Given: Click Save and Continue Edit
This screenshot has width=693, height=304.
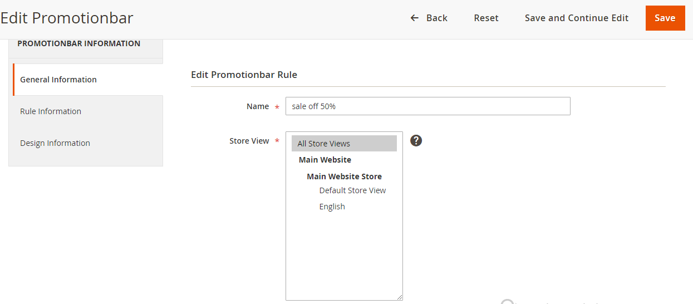Looking at the screenshot, I should point(576,18).
